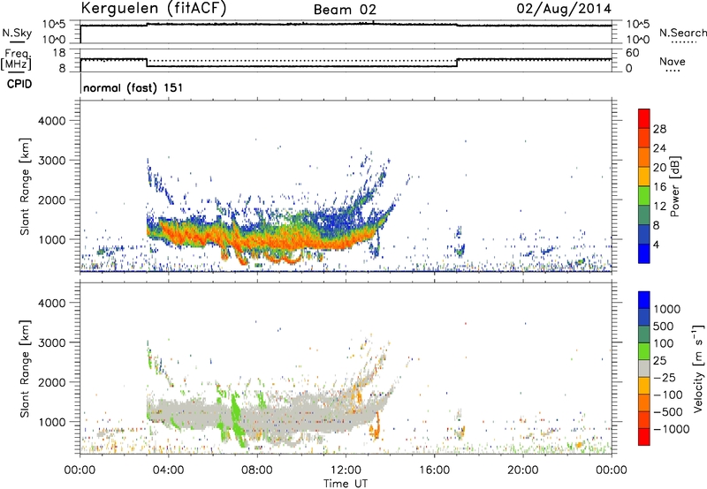Click the 'Time UT' axis title
This screenshot has height=489, width=707.
(x=346, y=484)
